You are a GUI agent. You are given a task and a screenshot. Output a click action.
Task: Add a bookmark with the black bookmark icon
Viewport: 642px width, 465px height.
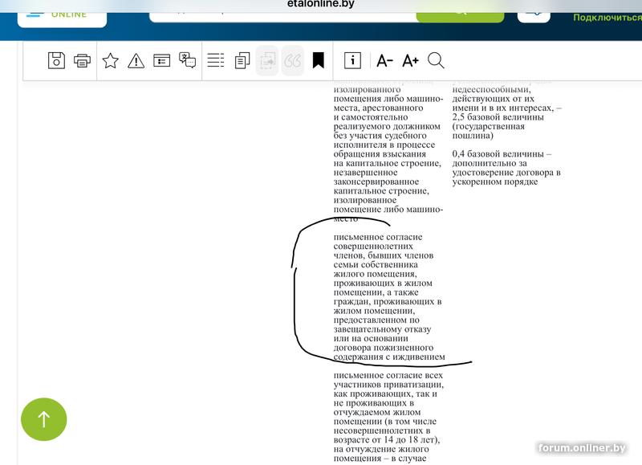click(318, 60)
